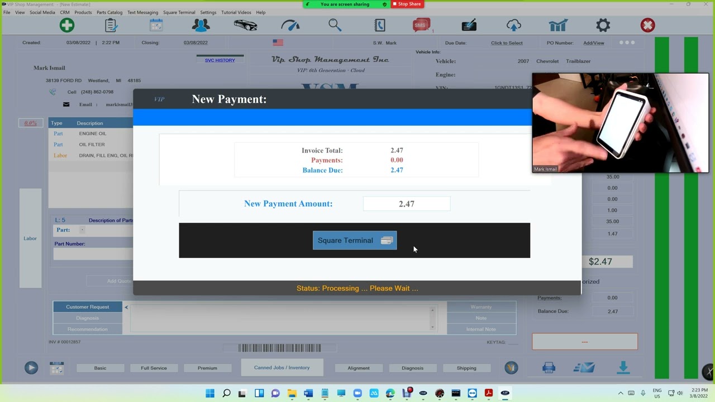This screenshot has height=402, width=715.
Task: Open the Parts Catalog menu
Action: (x=109, y=12)
